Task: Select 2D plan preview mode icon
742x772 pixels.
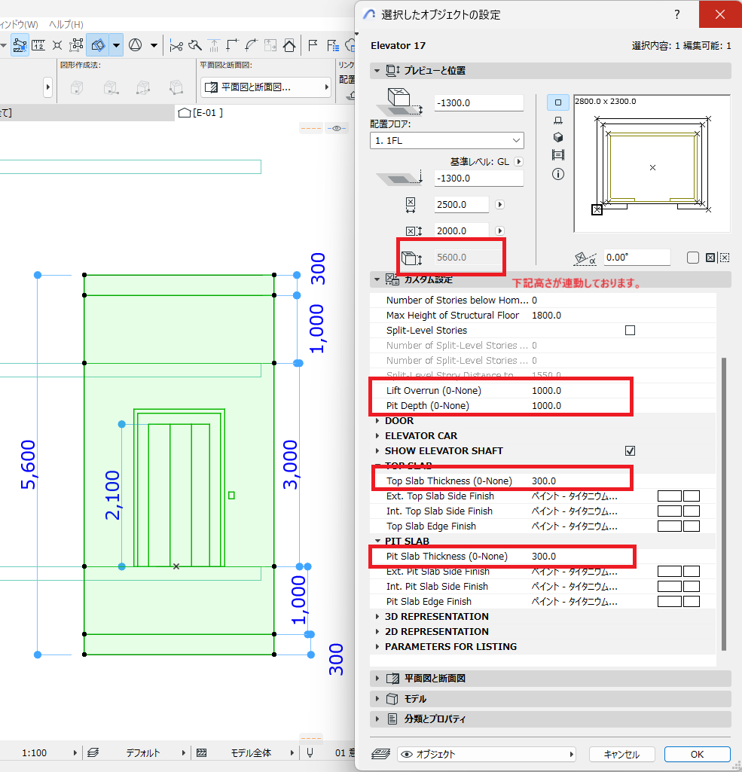Action: [558, 102]
